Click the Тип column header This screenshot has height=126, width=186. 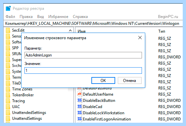162,31
